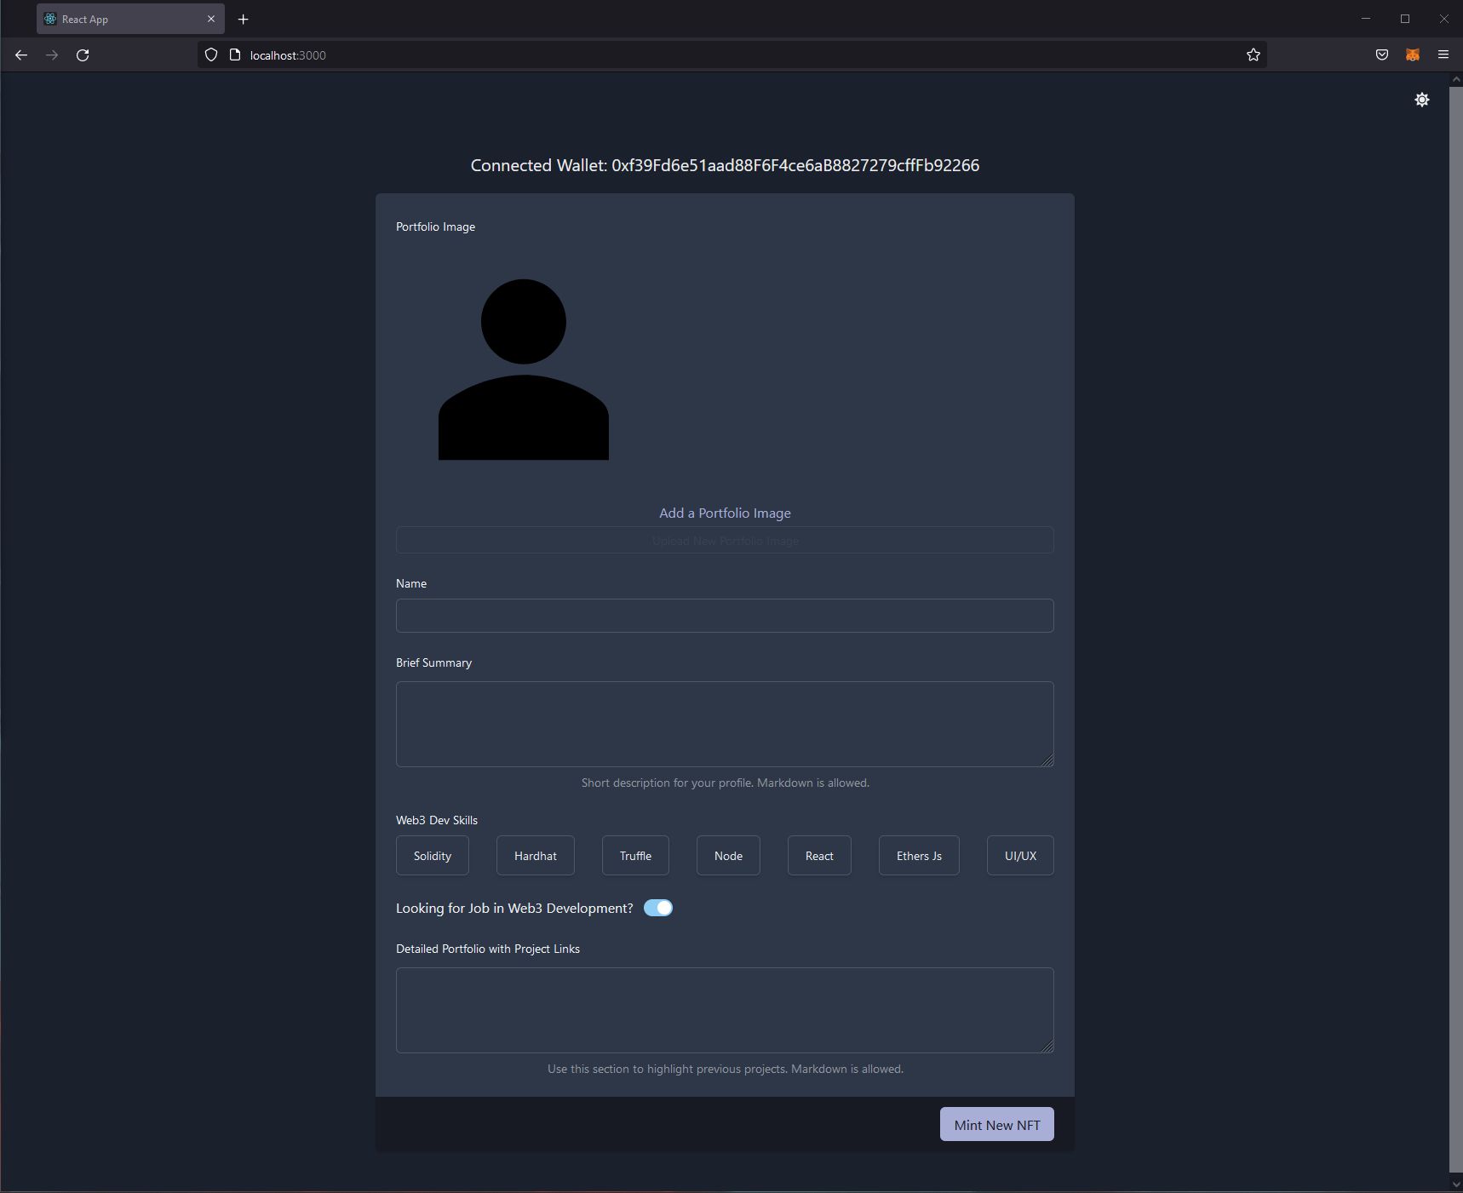Open a new tab with plus icon
Viewport: 1463px width, 1193px height.
[x=243, y=19]
